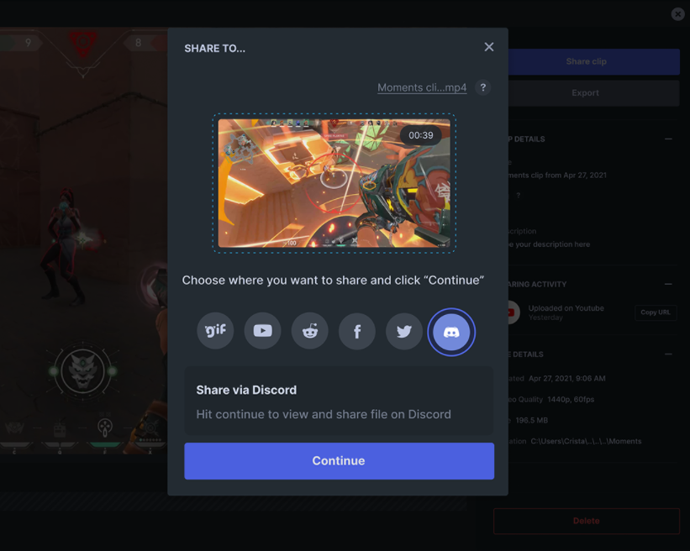Select the GIF share option

[215, 331]
